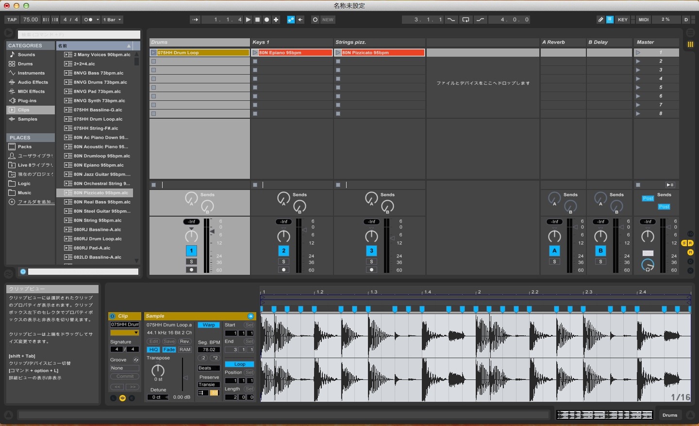Viewport: 699px width, 426px height.
Task: Toggle B Delay return track activator
Action: point(600,251)
